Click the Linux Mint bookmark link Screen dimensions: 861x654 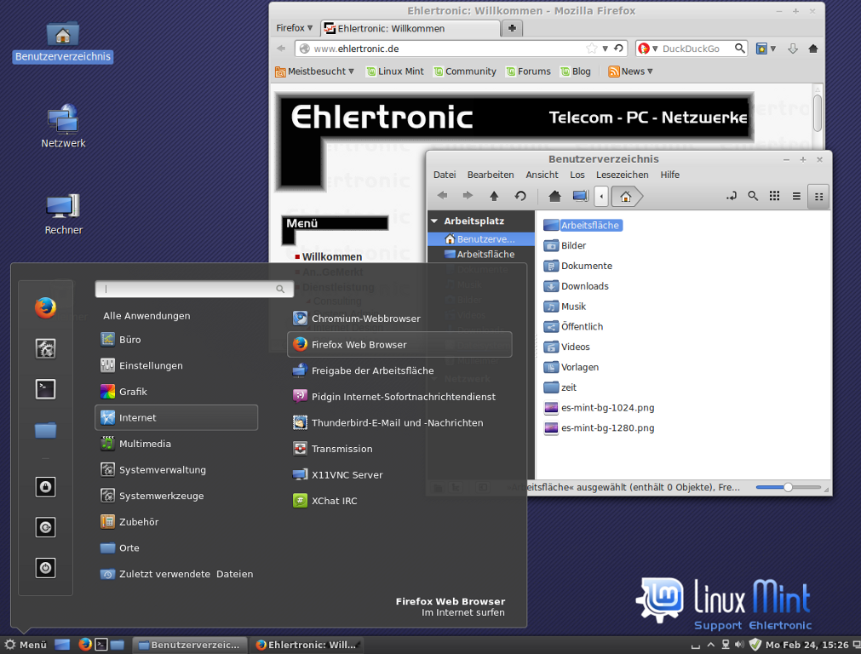395,72
